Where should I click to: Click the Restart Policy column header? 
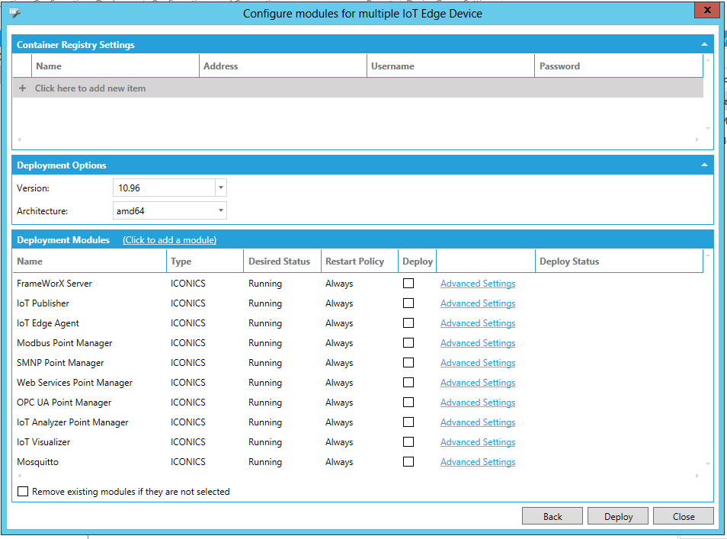[x=360, y=261]
